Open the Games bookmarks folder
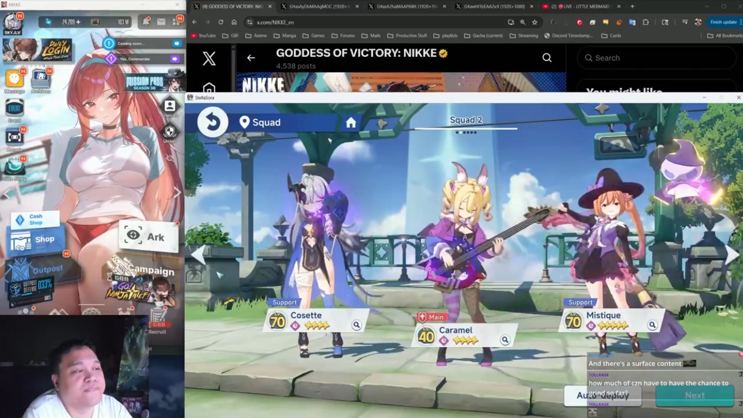743x418 pixels. pyautogui.click(x=314, y=36)
